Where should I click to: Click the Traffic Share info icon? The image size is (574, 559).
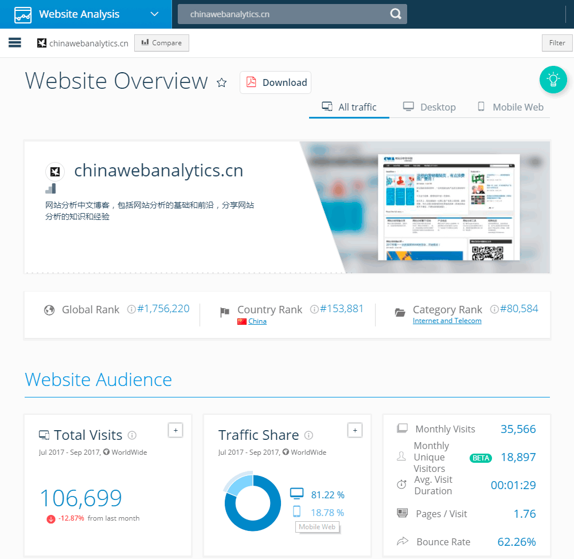(x=309, y=435)
